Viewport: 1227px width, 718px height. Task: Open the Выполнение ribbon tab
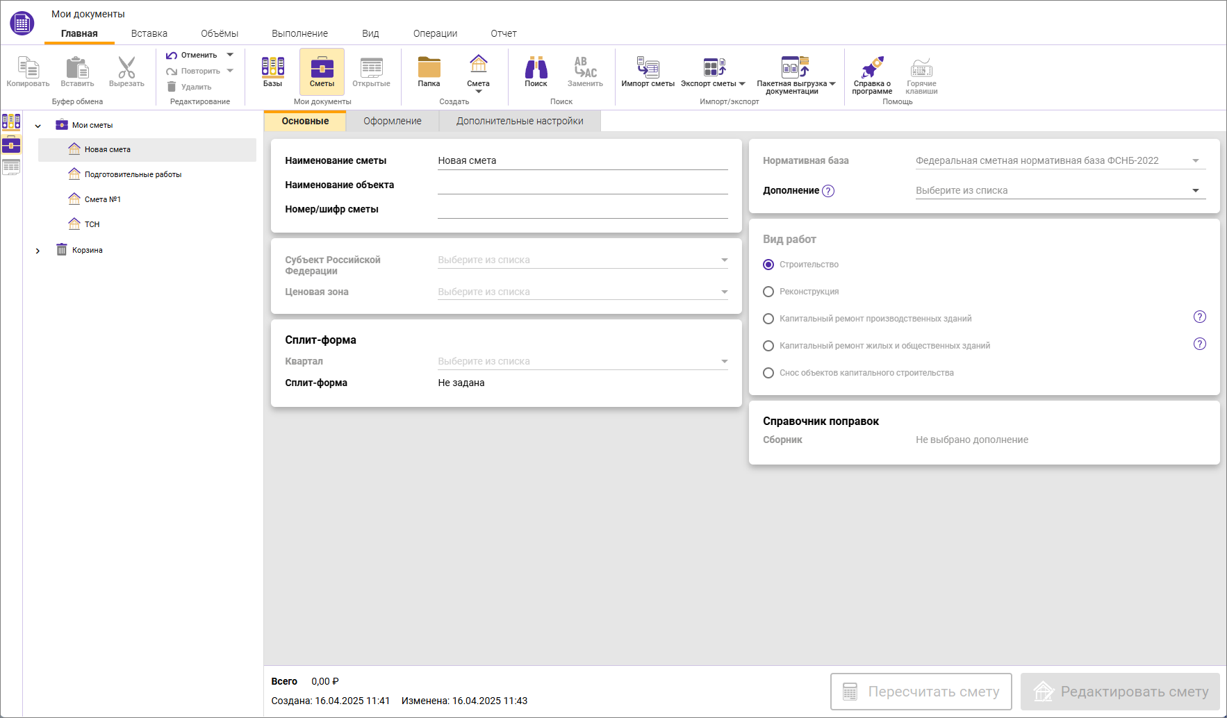pos(299,33)
